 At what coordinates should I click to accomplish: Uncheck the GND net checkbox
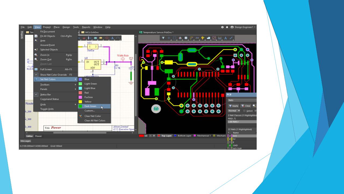pos(230,145)
